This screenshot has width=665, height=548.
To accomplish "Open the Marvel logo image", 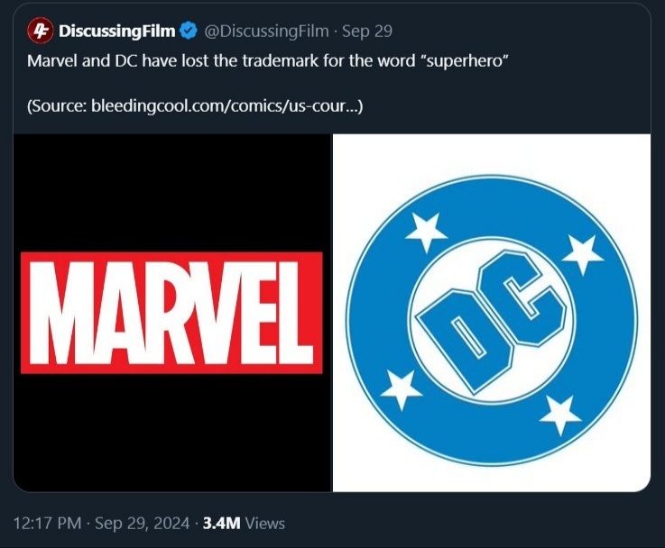I will (x=171, y=313).
